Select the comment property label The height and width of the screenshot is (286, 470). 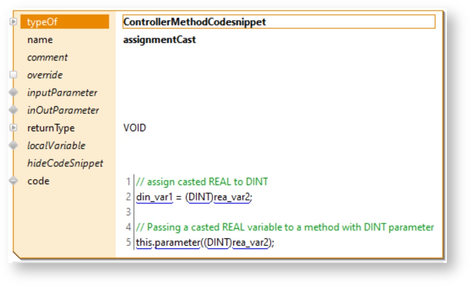click(x=47, y=58)
